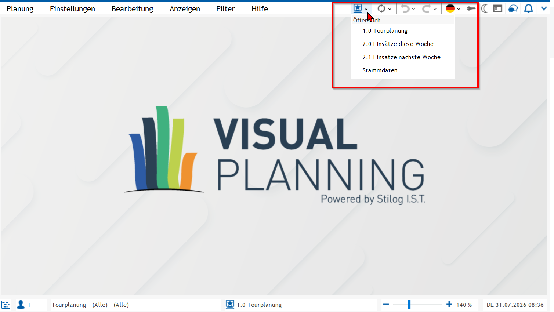Click the 'Öffentlich' group header in dropdown
This screenshot has width=554, height=312.
pos(367,21)
